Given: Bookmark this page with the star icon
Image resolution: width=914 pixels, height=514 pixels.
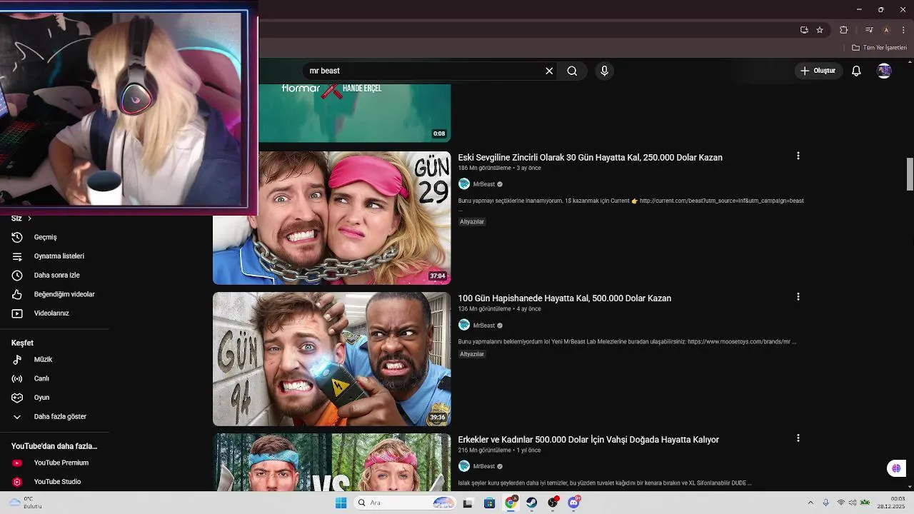Looking at the screenshot, I should (820, 30).
